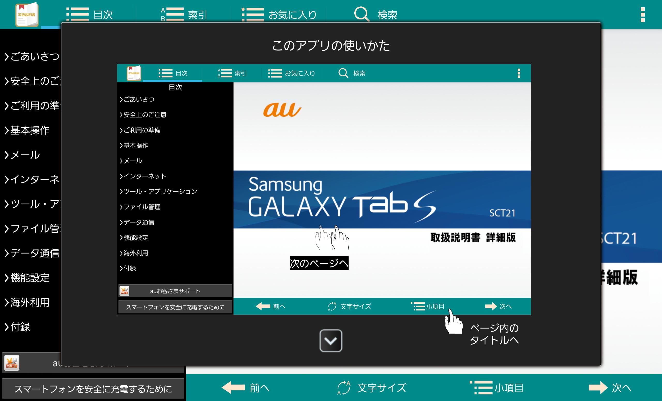Tap 次へ inside the tutorial image

(x=498, y=306)
